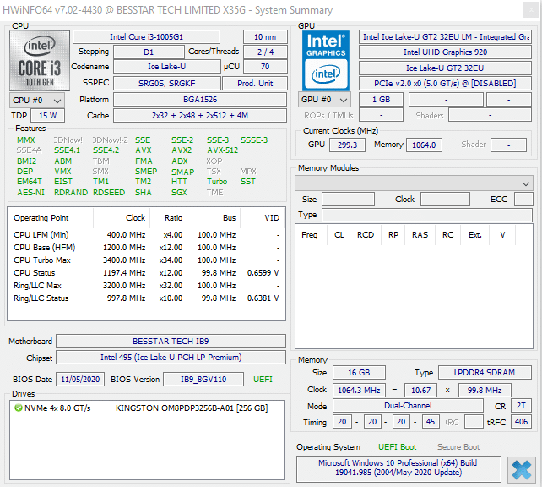Click the Microsoft Windows 10 Professional OS field
Screen dimensions: 542x487
coord(398,468)
